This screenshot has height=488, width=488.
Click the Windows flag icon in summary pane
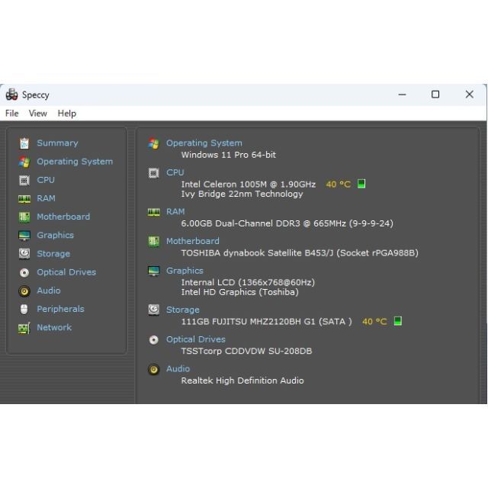point(153,143)
